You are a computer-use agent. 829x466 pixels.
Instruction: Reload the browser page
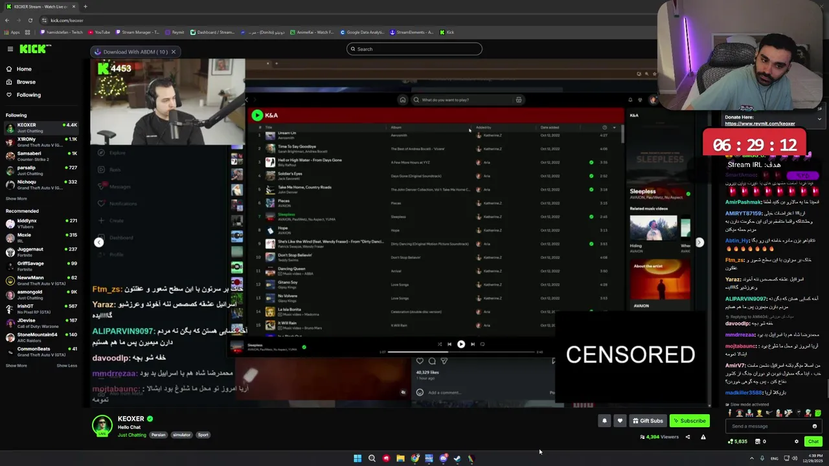coord(30,20)
